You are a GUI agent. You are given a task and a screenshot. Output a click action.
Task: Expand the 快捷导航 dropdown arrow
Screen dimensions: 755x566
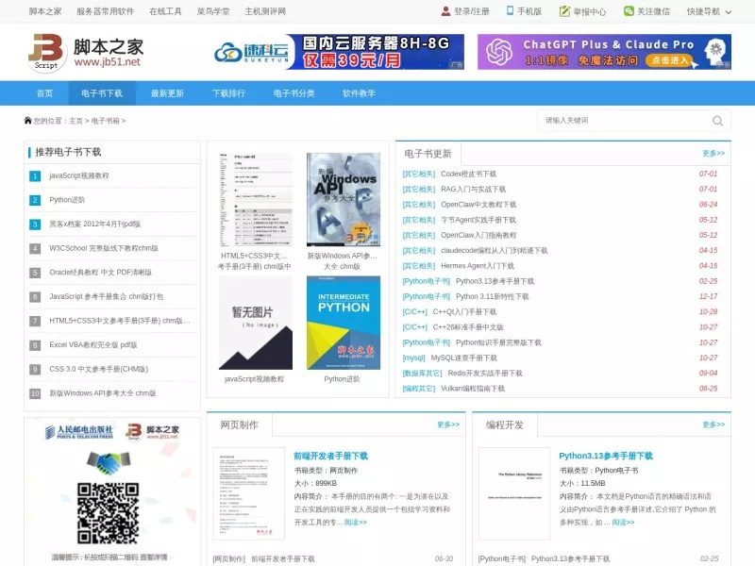click(729, 12)
